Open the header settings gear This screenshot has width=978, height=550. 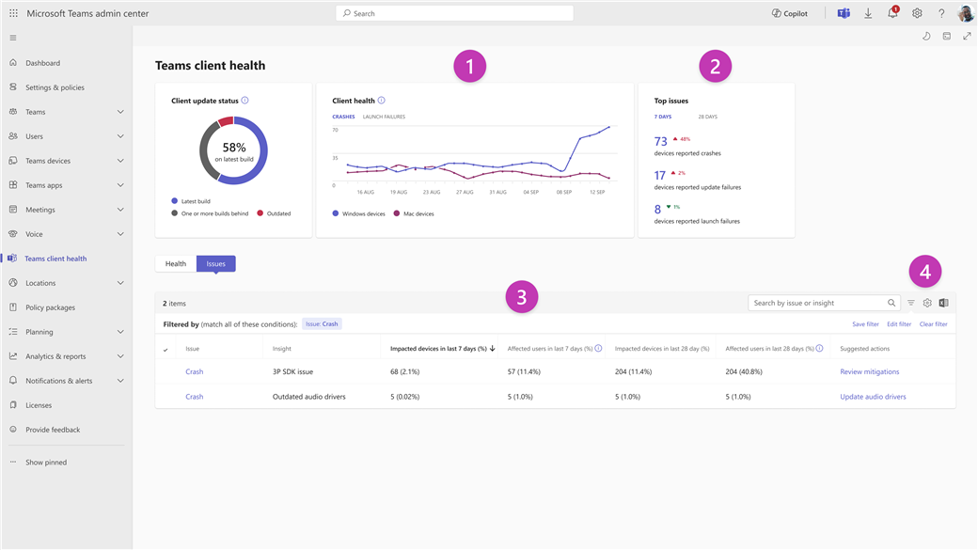[917, 13]
